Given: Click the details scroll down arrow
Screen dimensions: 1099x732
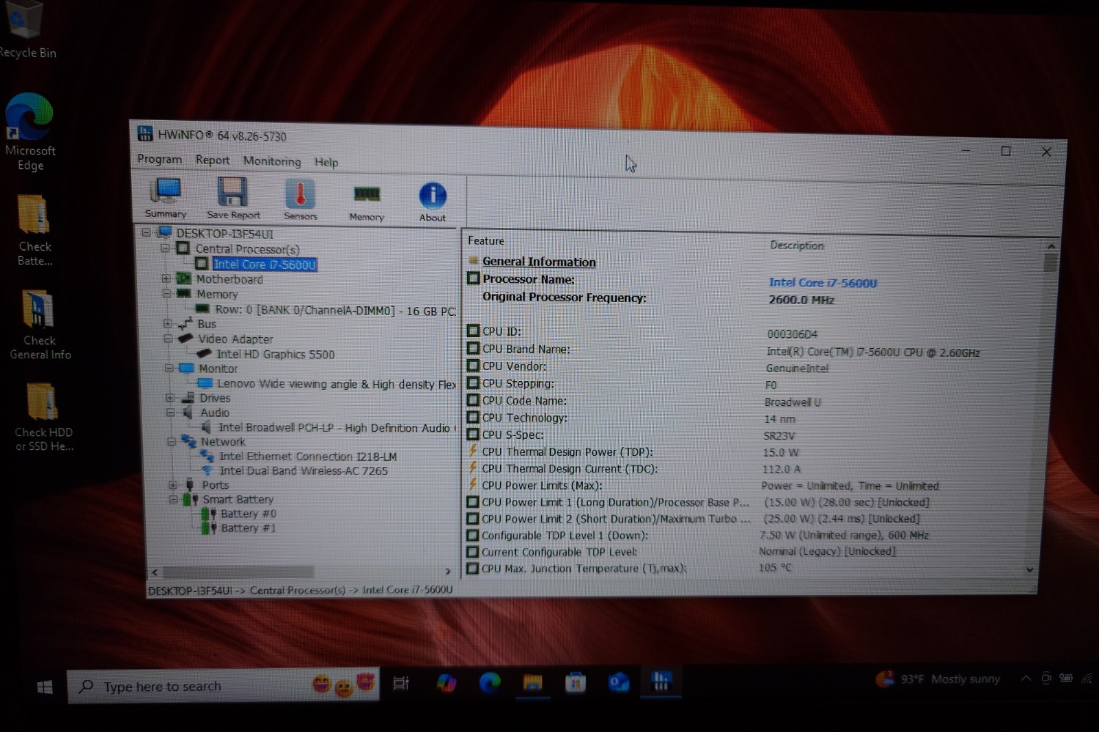Looking at the screenshot, I should tap(1030, 569).
